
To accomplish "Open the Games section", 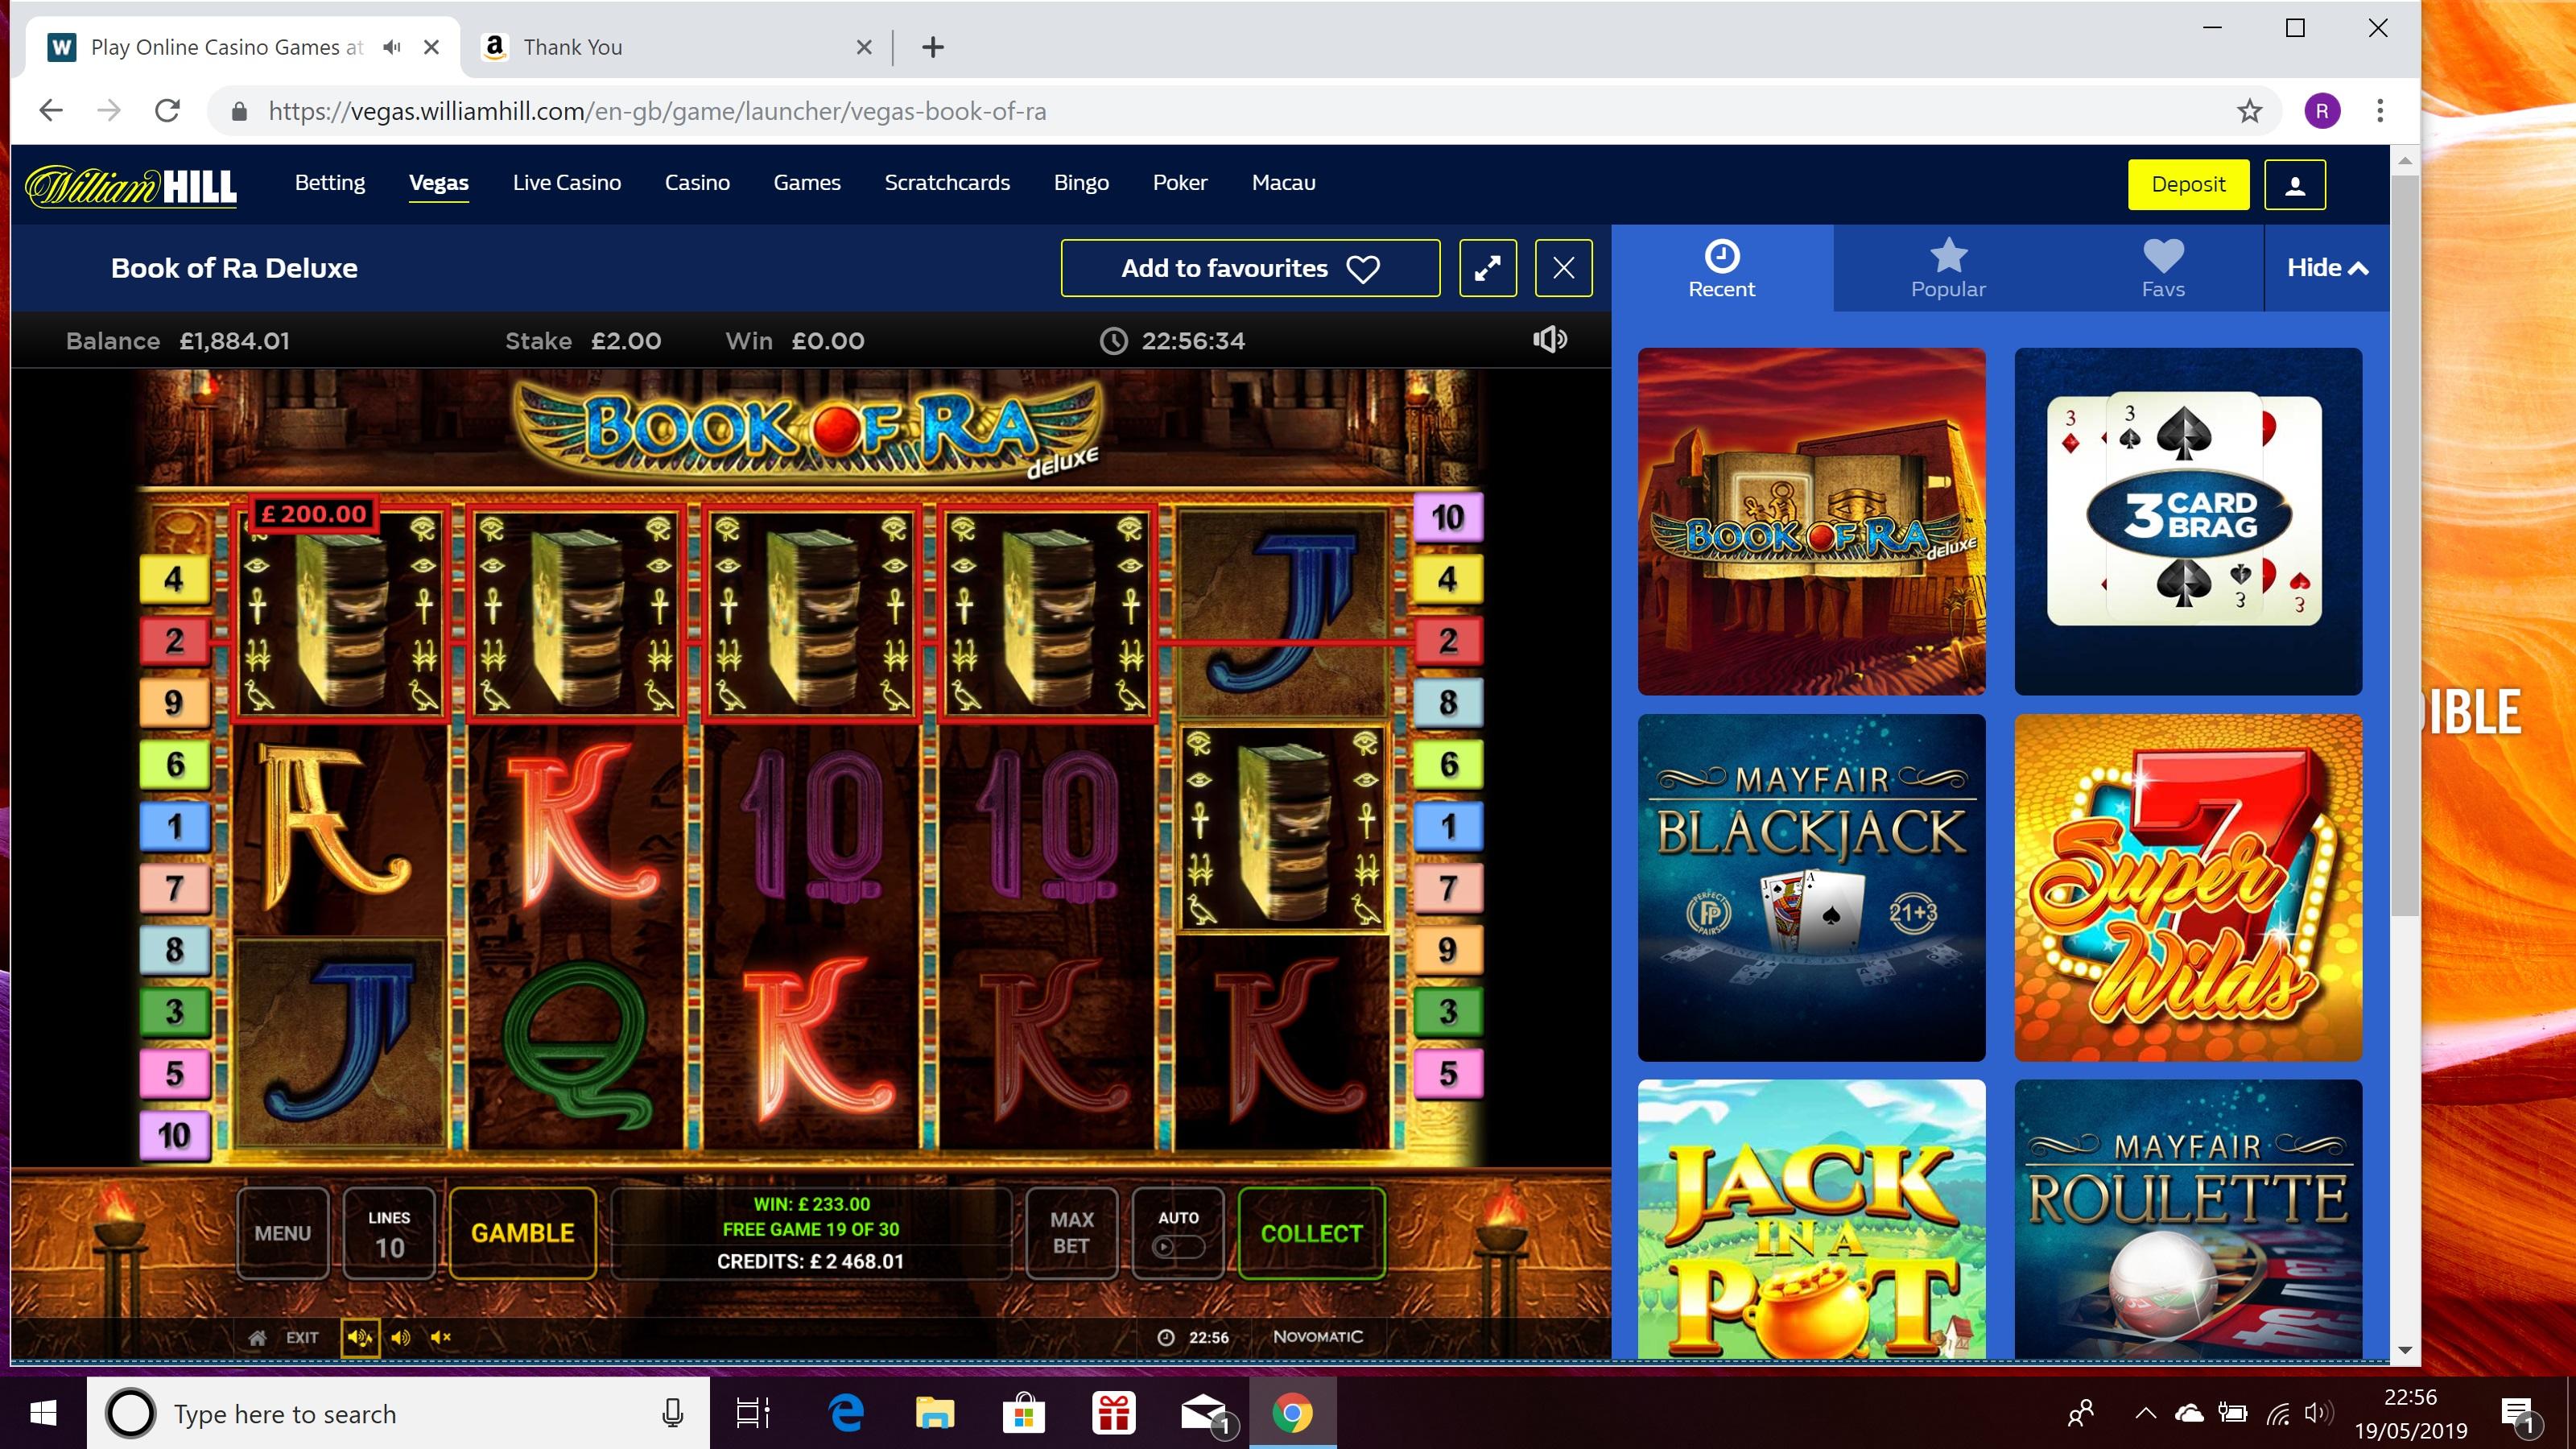I will point(807,183).
